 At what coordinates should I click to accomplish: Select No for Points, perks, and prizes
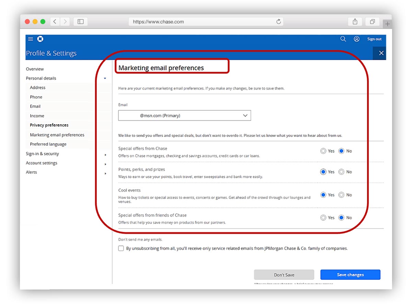341,172
